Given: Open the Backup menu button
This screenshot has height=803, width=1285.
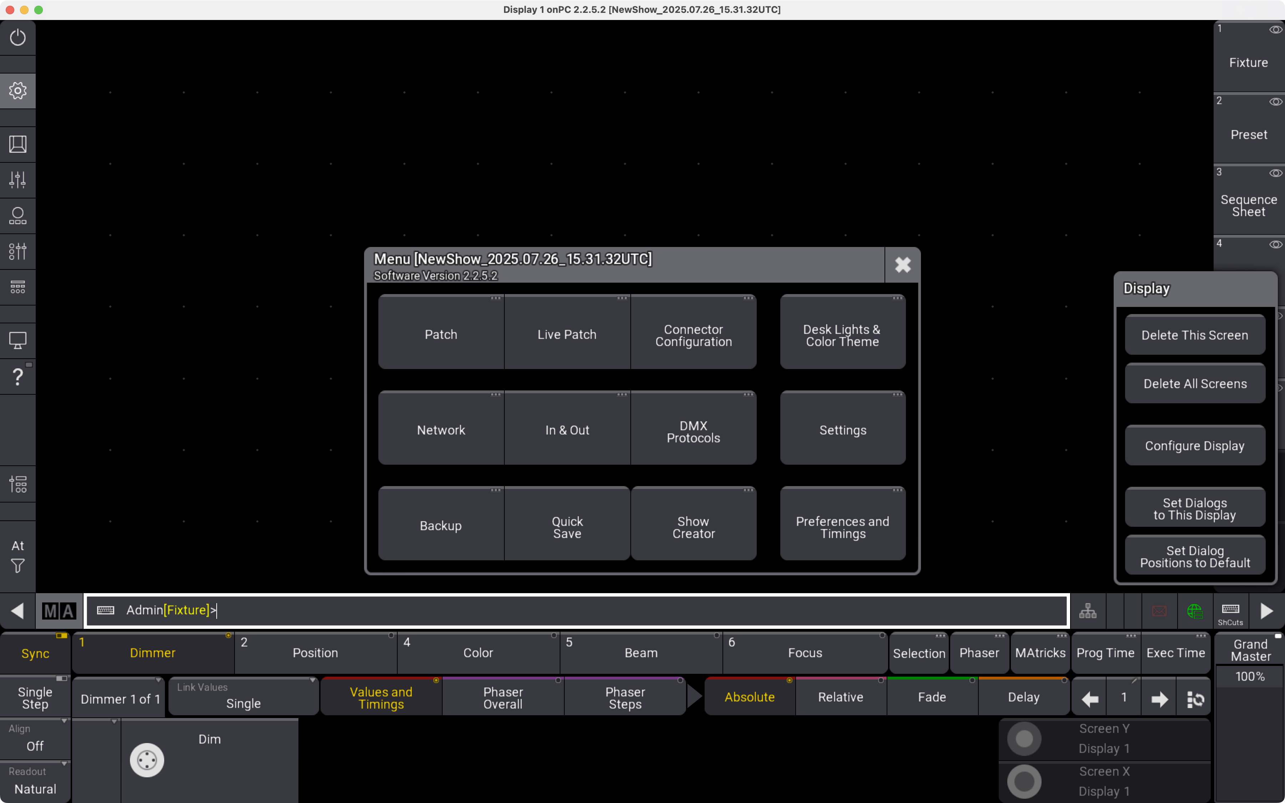Looking at the screenshot, I should point(441,526).
